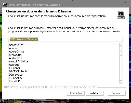Click the process monitor computer icon
Image resolution: width=131 pixels, height=103 pixels.
[121, 15]
